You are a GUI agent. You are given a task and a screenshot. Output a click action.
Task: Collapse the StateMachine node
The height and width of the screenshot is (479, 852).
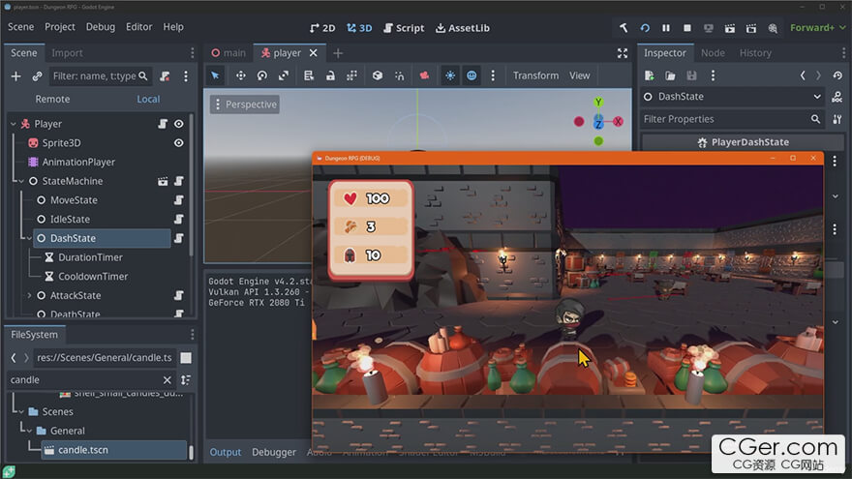click(21, 181)
